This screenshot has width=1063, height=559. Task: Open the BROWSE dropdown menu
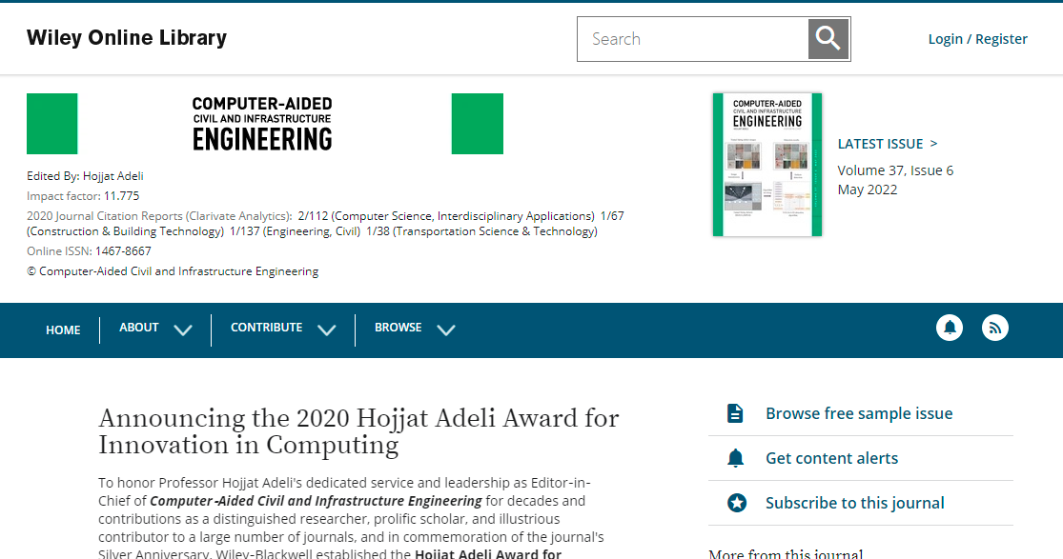(415, 329)
